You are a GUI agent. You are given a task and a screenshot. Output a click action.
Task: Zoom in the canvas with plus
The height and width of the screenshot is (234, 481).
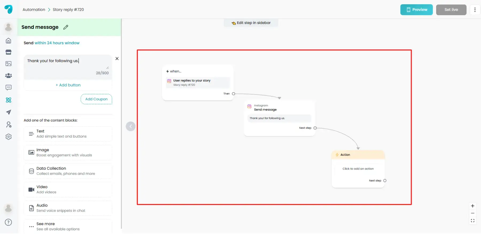click(472, 206)
